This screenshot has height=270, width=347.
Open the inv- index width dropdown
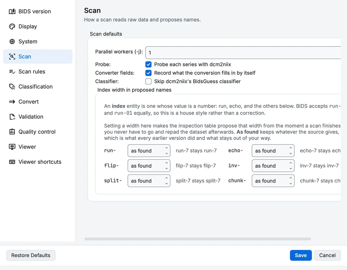(x=273, y=166)
